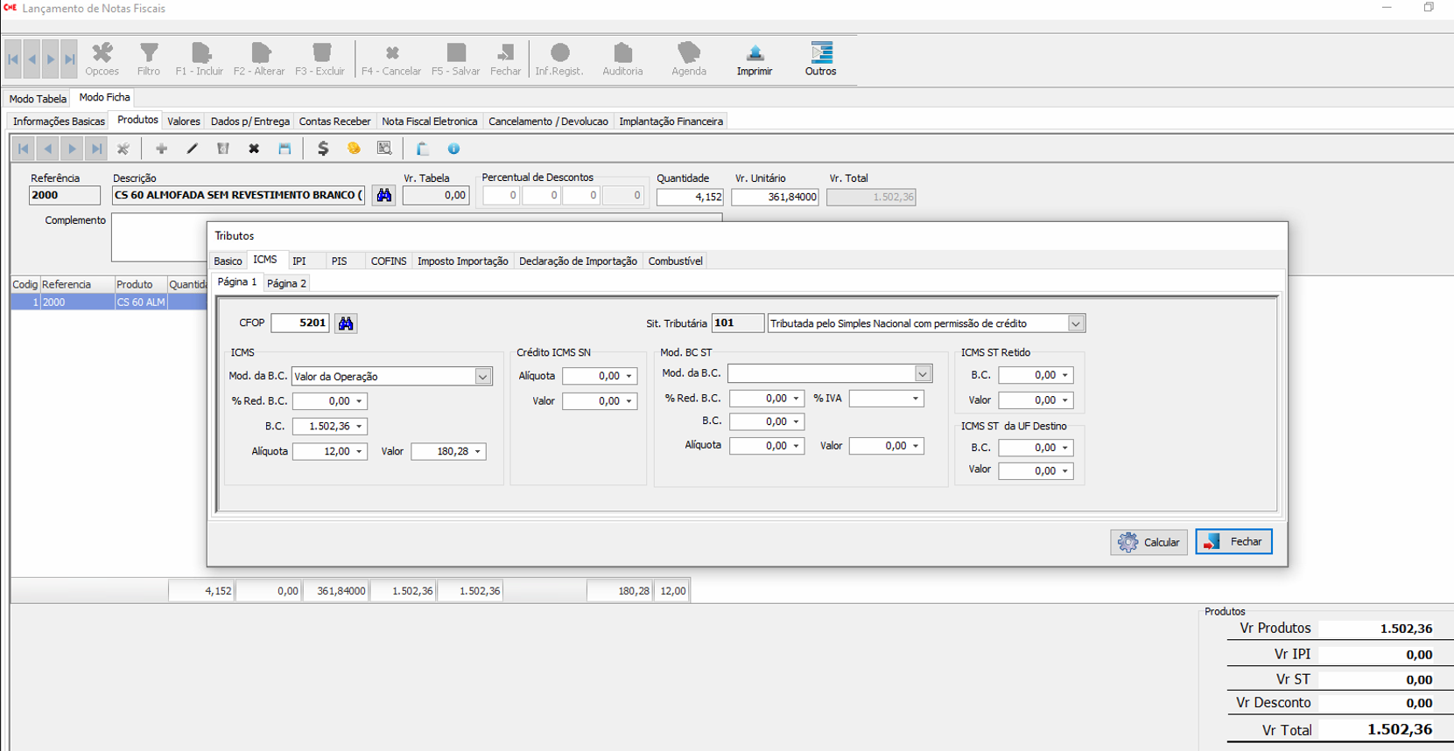1454x751 pixels.
Task: Click the dollar sign icon in products toolbar
Action: click(x=323, y=149)
